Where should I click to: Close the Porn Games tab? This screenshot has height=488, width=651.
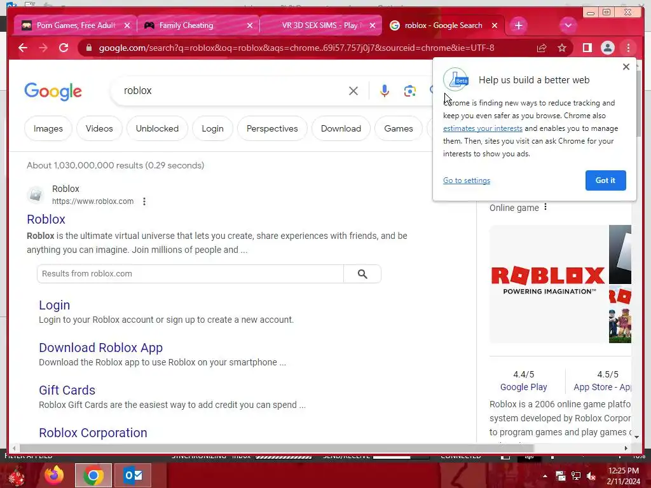[x=127, y=25]
